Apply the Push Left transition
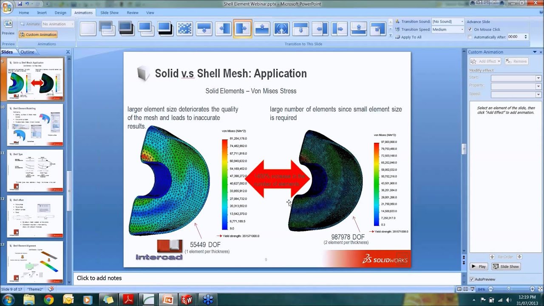Image resolution: width=544 pixels, height=306 pixels. click(x=320, y=29)
